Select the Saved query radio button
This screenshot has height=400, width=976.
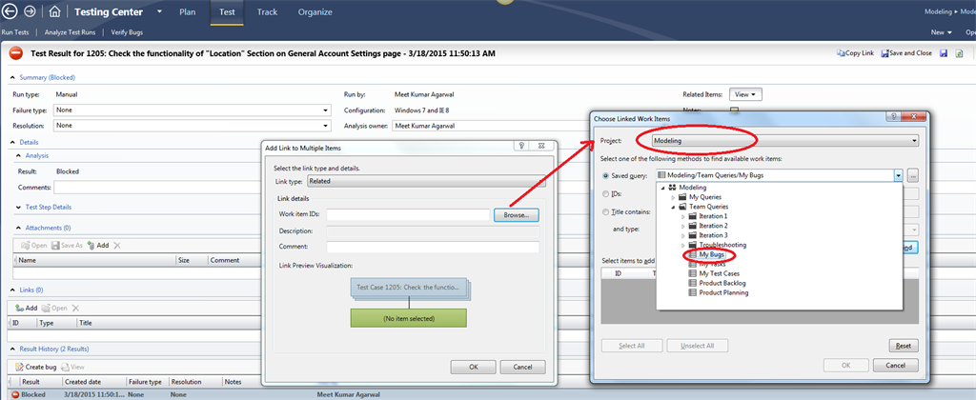(x=605, y=175)
